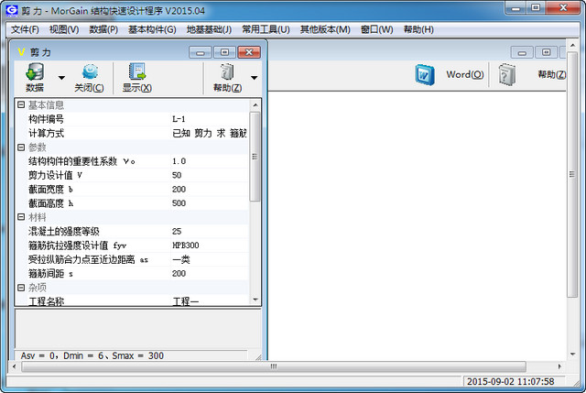586x393 pixels.
Task: Collapse the 材料 section
Action: coord(21,217)
